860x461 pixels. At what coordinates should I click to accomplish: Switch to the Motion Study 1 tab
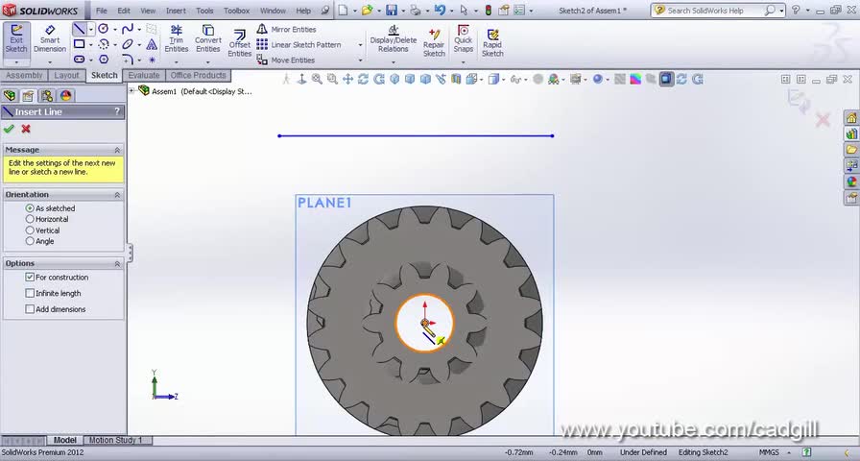[x=115, y=440]
